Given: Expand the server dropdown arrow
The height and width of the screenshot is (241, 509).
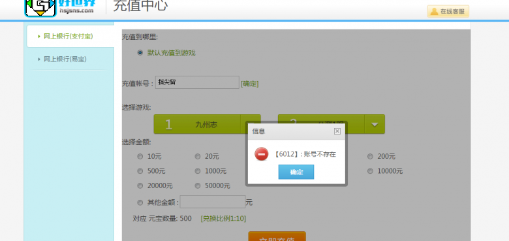Looking at the screenshot, I should 375,124.
